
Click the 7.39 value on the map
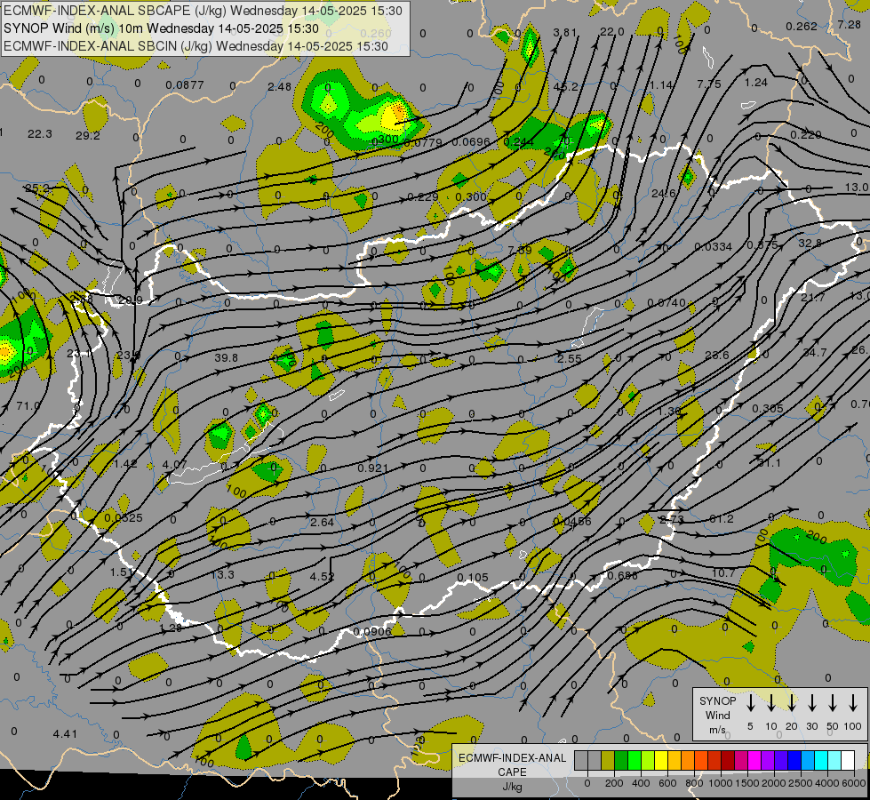(x=520, y=250)
